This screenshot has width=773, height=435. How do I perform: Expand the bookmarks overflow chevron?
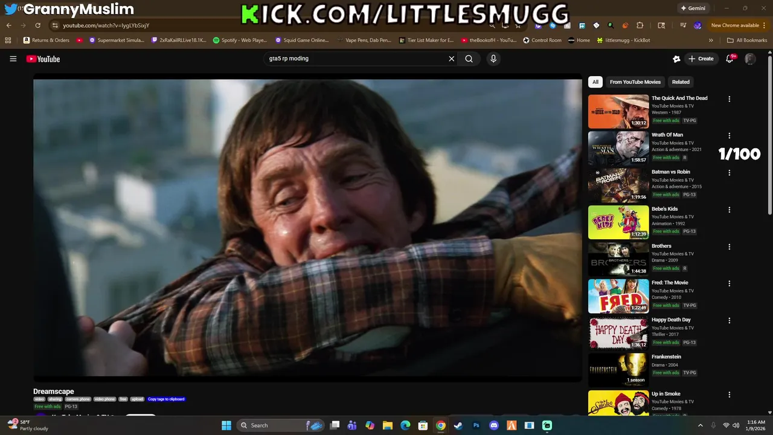point(711,40)
